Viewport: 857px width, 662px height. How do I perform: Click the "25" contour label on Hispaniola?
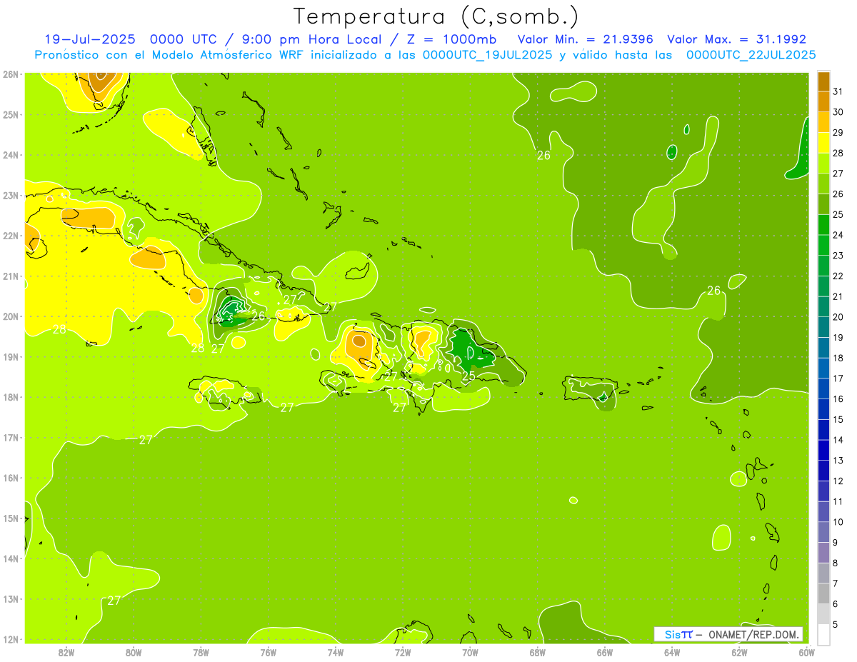[x=468, y=376]
